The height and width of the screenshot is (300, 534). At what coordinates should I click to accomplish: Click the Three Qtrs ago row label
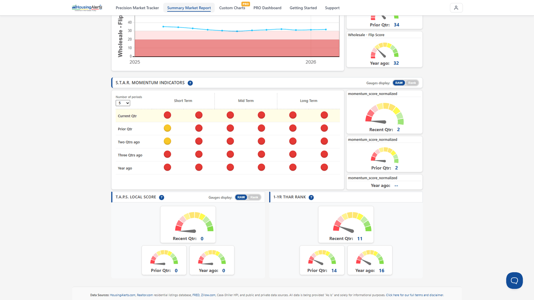(x=130, y=155)
